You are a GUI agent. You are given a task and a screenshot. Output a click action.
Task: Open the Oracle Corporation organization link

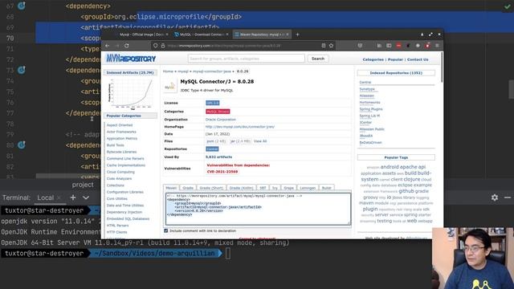(x=221, y=120)
